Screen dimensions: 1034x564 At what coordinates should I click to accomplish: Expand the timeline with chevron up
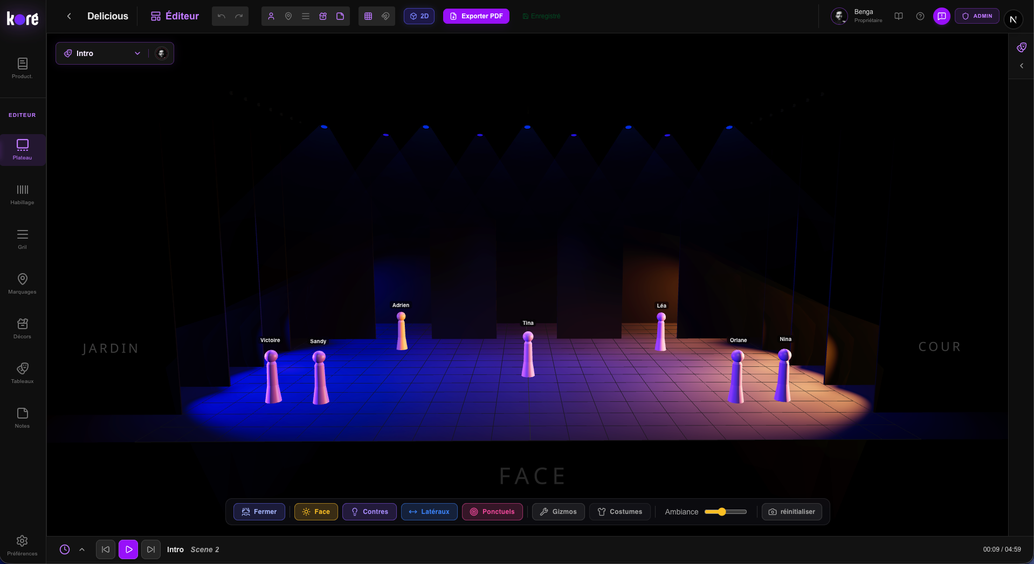pos(82,549)
